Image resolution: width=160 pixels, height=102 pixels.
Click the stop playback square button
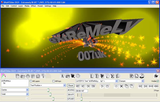(x=107, y=86)
